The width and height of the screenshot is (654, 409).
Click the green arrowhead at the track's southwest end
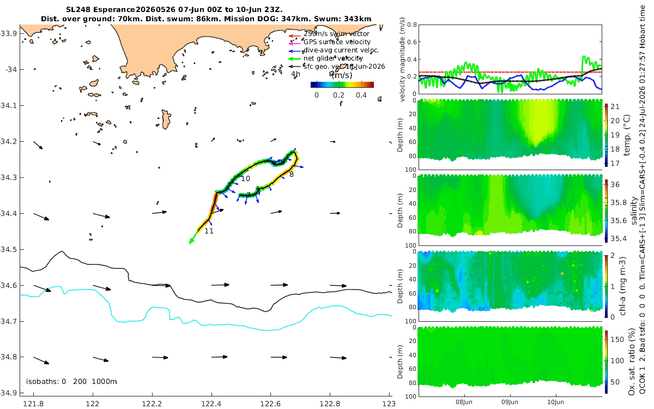tap(191, 240)
